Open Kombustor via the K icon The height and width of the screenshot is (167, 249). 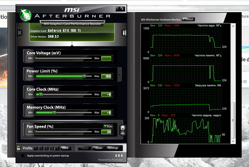(20, 33)
